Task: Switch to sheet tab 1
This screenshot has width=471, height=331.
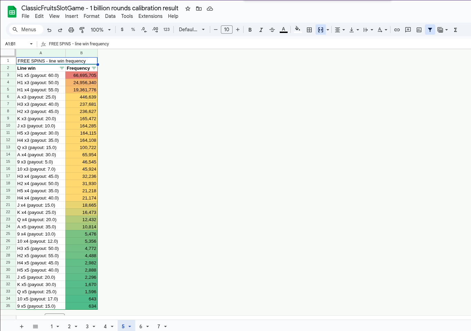Action: [x=52, y=327]
